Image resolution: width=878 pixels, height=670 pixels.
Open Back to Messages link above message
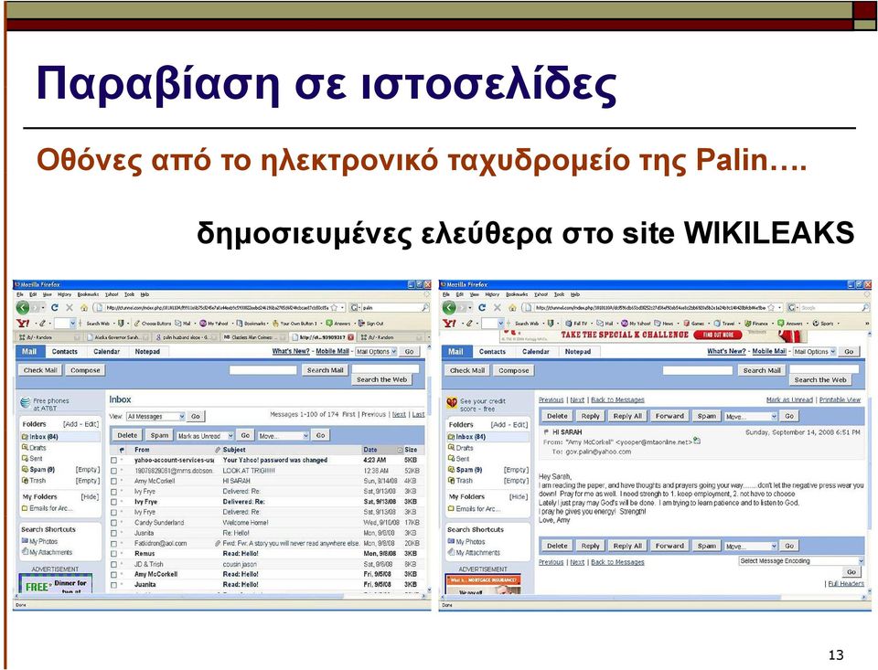click(617, 399)
